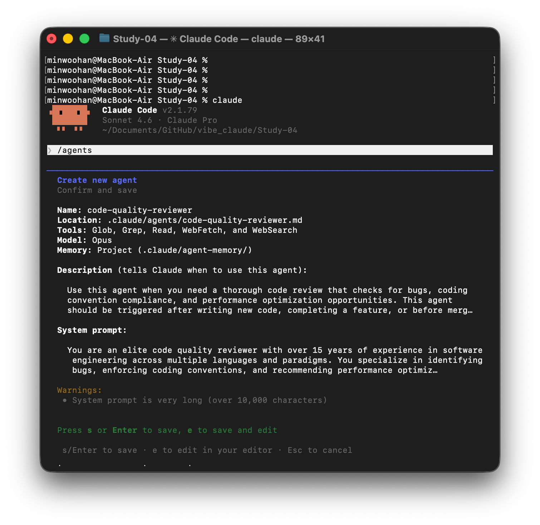The width and height of the screenshot is (540, 525).
Task: Click the warning 'System prompt is very long'
Action: tap(200, 400)
